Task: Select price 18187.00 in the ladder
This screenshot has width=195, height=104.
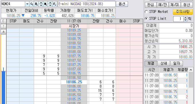Action: point(74,69)
